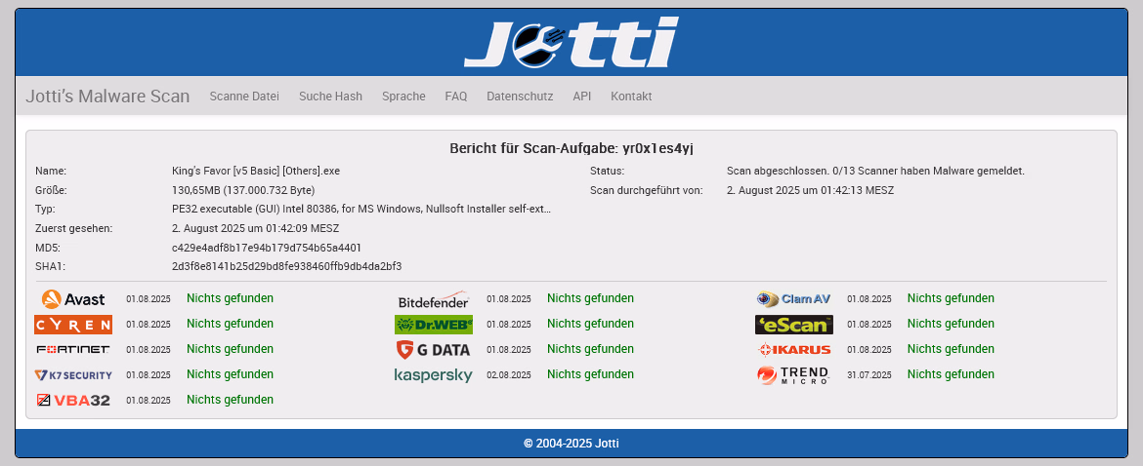Click the Status: field label
The image size is (1143, 466).
click(x=608, y=172)
